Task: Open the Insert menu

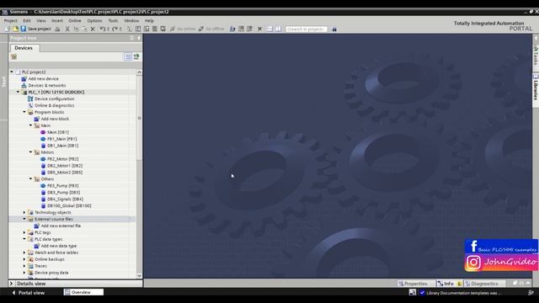Action: tap(57, 20)
